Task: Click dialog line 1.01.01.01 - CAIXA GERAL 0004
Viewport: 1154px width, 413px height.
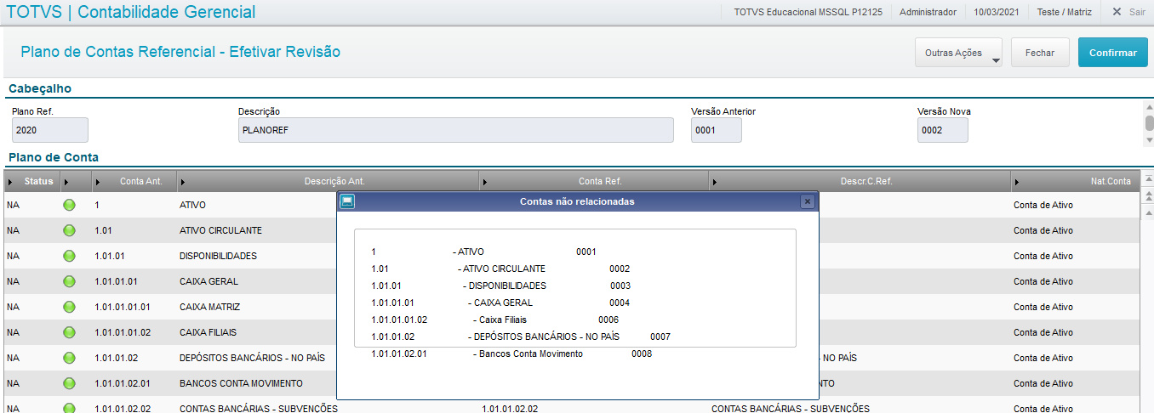Action: tap(500, 303)
